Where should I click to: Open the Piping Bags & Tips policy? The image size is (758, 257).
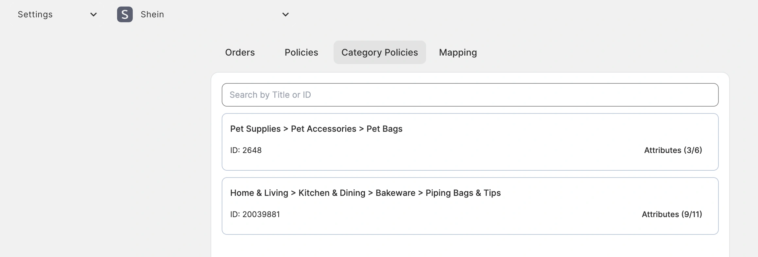pos(463,193)
